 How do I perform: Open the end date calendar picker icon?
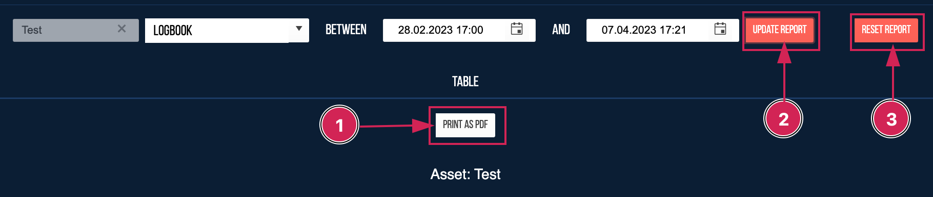point(720,29)
